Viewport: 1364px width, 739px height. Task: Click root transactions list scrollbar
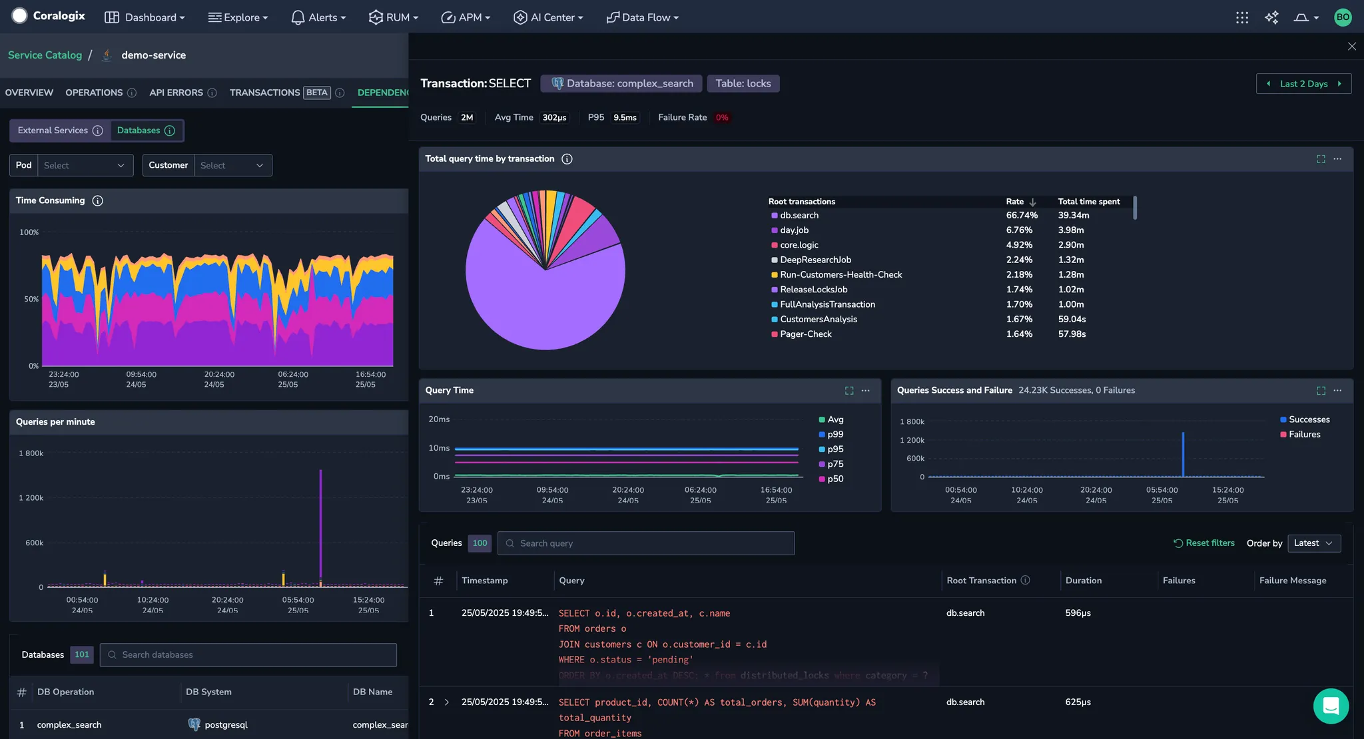click(1135, 208)
